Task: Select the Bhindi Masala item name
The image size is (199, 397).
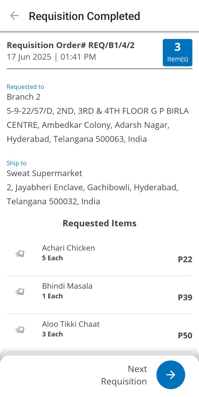Action: (x=67, y=286)
